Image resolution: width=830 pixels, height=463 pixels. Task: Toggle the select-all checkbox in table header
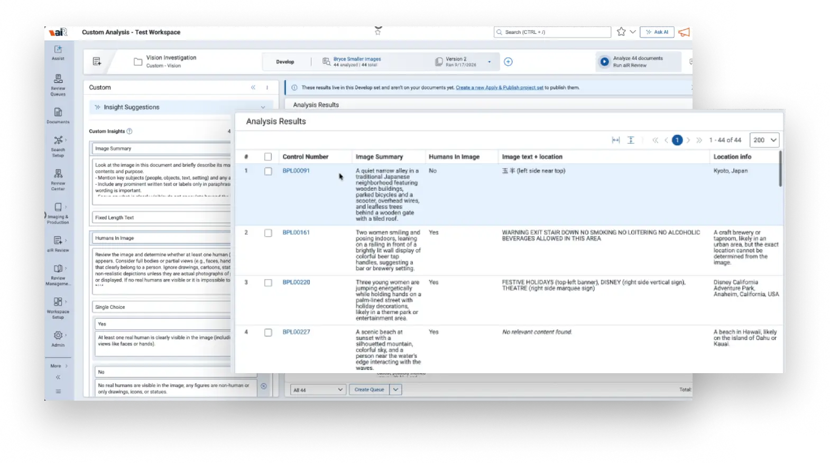tap(268, 157)
